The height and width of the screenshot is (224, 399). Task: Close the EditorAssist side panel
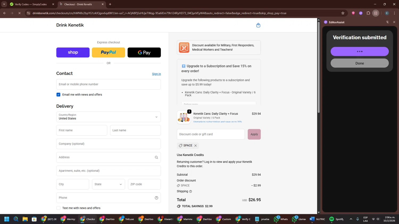click(394, 22)
